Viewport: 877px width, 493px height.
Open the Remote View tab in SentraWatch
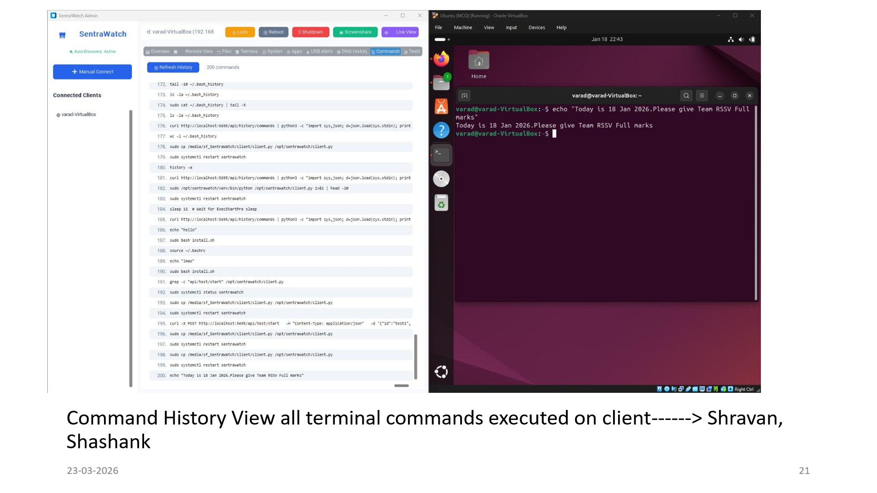click(198, 51)
